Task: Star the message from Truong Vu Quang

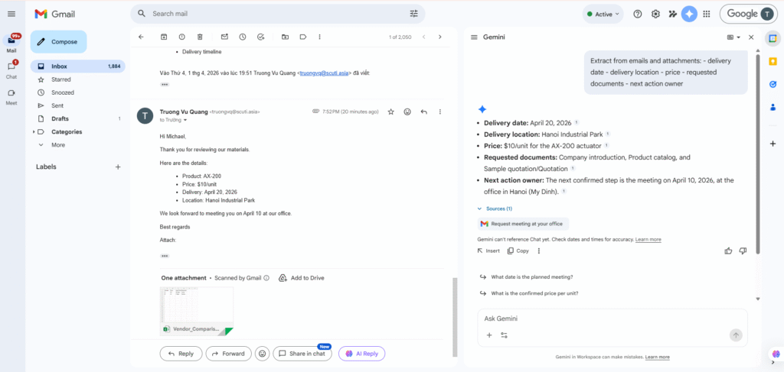Action: pyautogui.click(x=390, y=112)
